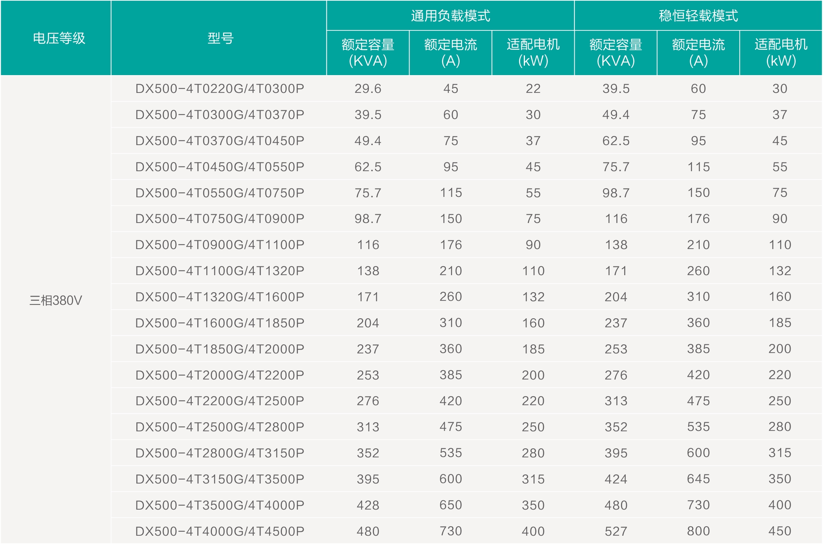The height and width of the screenshot is (544, 823).
Task: Select model DX500-4T4000G/4T4500P
Action: (220, 531)
